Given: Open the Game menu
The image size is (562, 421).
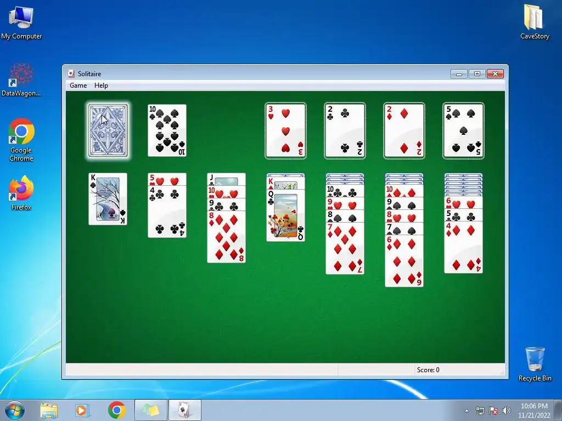Looking at the screenshot, I should (78, 85).
